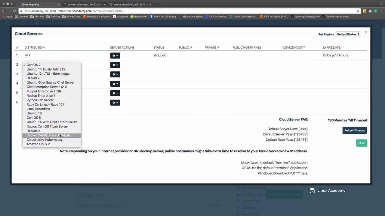Screen dimensions: 385x216
Task: Open My course admin bookmark
Action: point(191,16)
